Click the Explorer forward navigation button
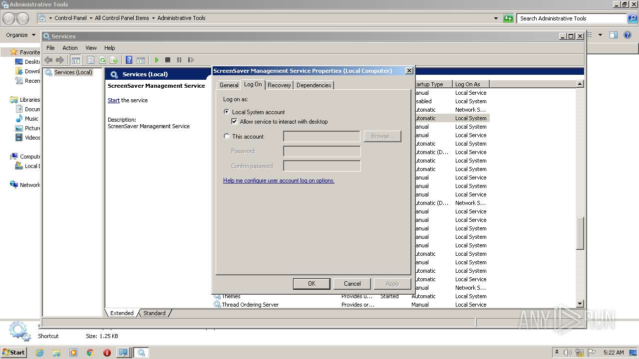The image size is (639, 359). coord(23,18)
